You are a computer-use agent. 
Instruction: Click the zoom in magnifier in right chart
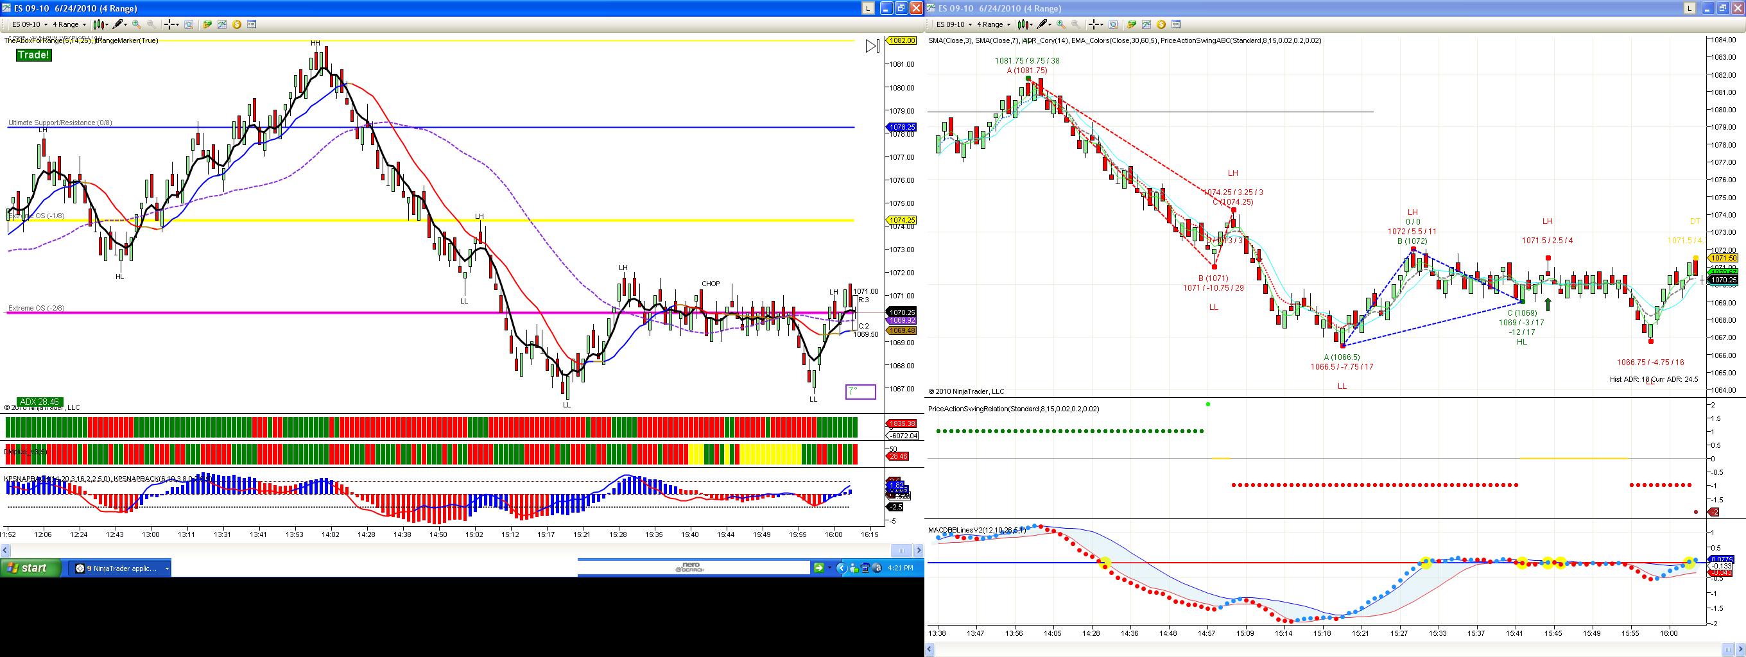point(1060,24)
